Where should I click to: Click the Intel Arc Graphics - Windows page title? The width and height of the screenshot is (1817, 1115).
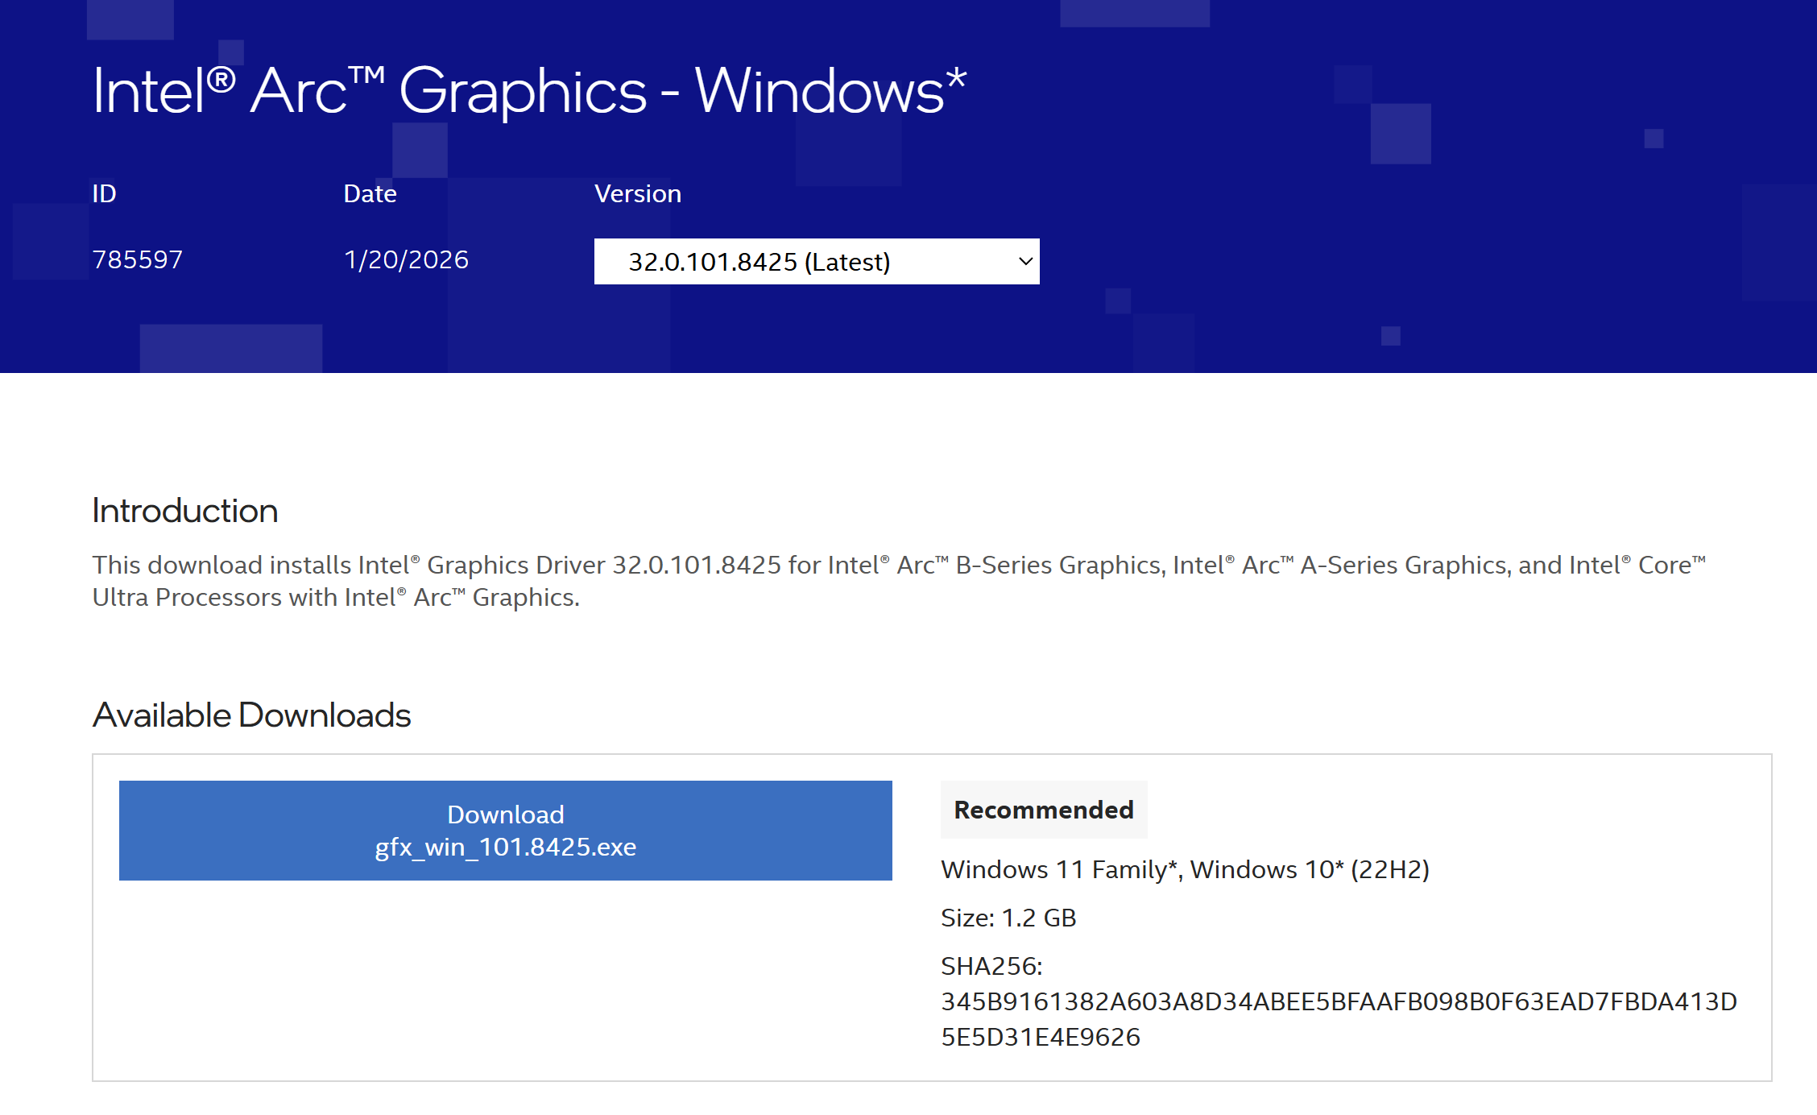tap(528, 90)
